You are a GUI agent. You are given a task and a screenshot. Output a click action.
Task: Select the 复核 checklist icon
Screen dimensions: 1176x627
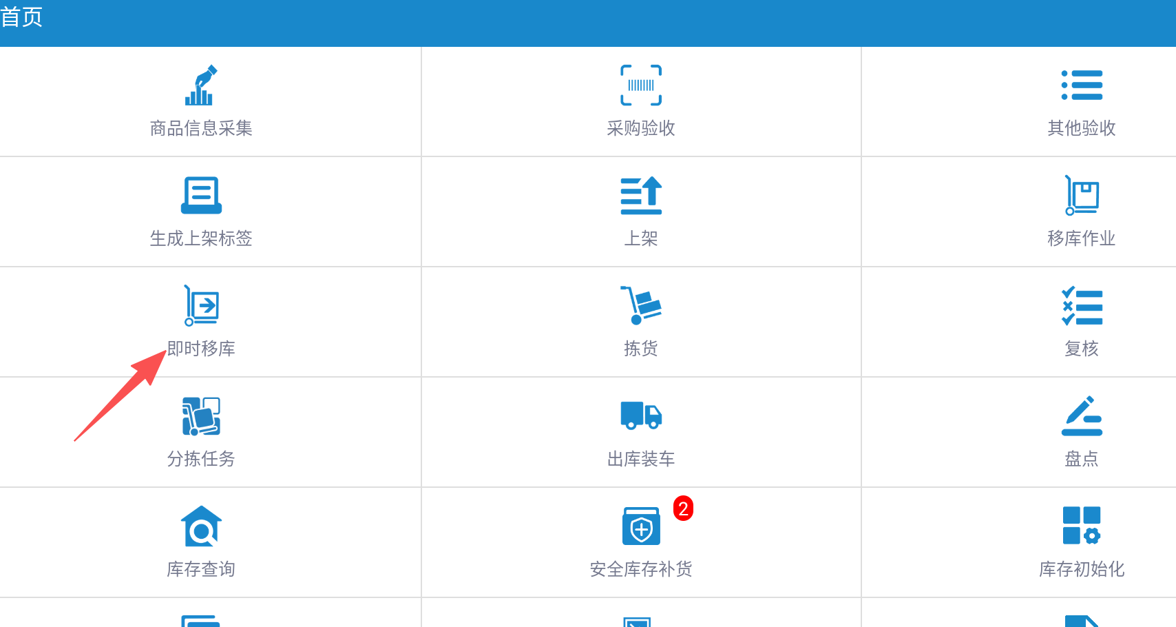click(x=1082, y=307)
